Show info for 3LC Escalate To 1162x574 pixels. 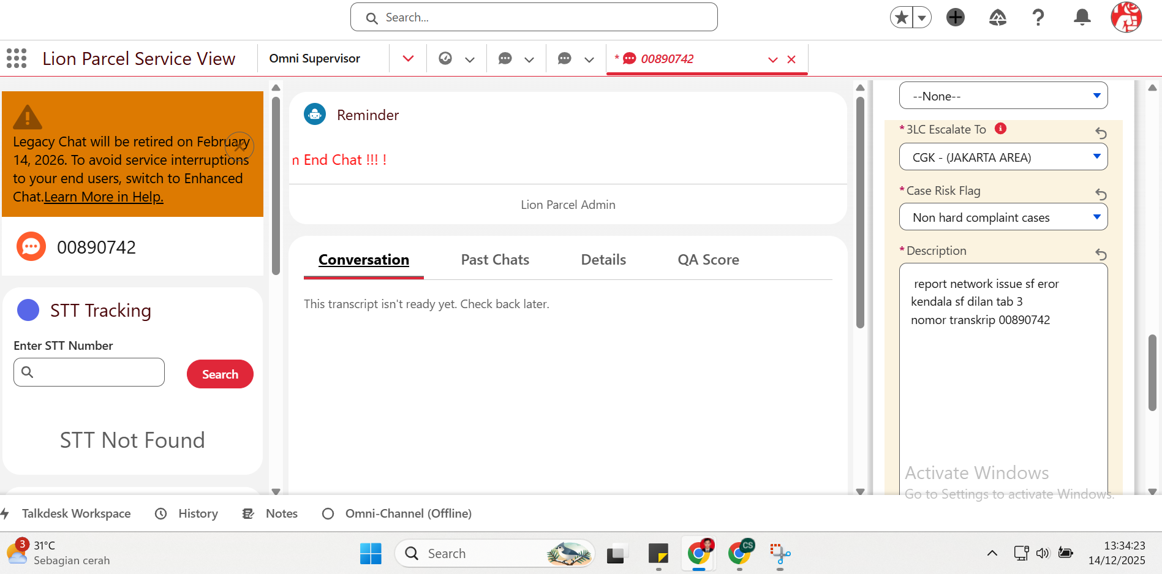(1000, 129)
